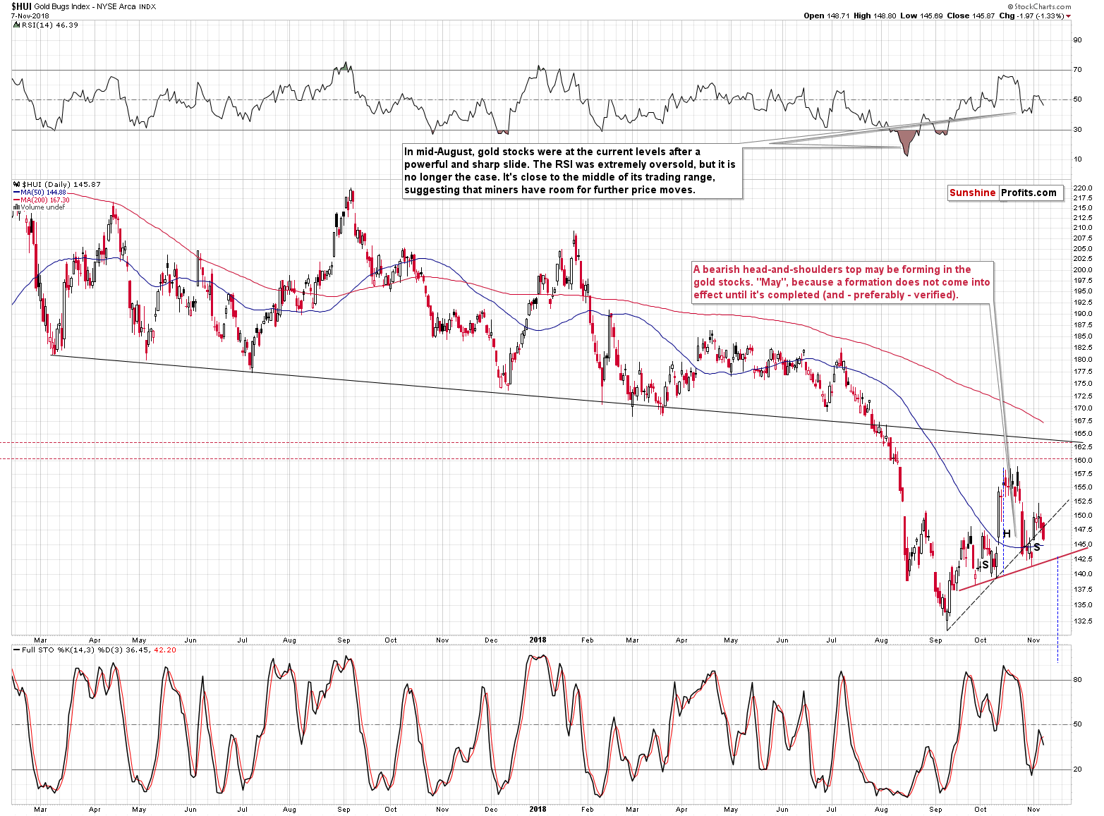Select the MA(50) 144.88 legend entry
Screen dimensions: 1104x816
click(x=40, y=193)
